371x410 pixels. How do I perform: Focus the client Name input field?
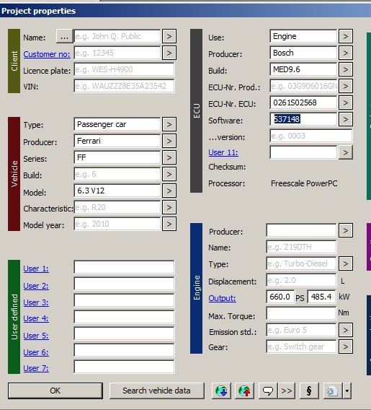(117, 36)
